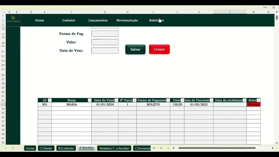Open the Cadastro navigation menu
279x157 pixels.
pyautogui.click(x=69, y=20)
